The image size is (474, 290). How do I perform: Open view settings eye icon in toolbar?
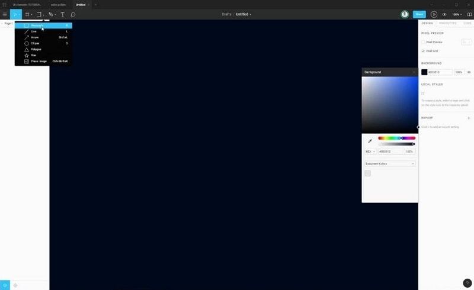point(444,14)
